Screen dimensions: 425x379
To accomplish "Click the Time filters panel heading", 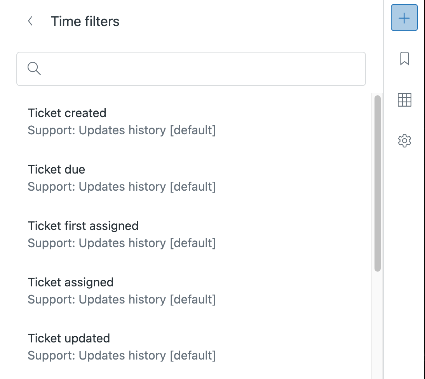I will click(x=85, y=21).
